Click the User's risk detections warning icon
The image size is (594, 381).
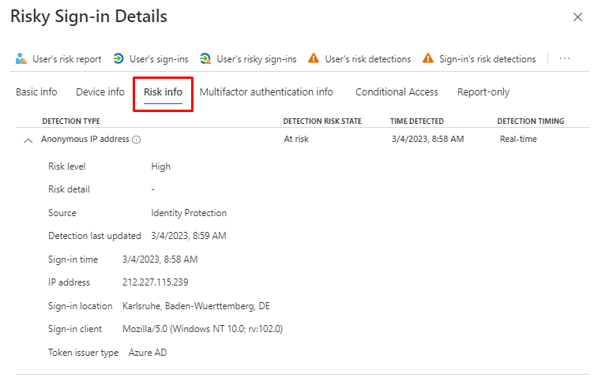coord(314,58)
